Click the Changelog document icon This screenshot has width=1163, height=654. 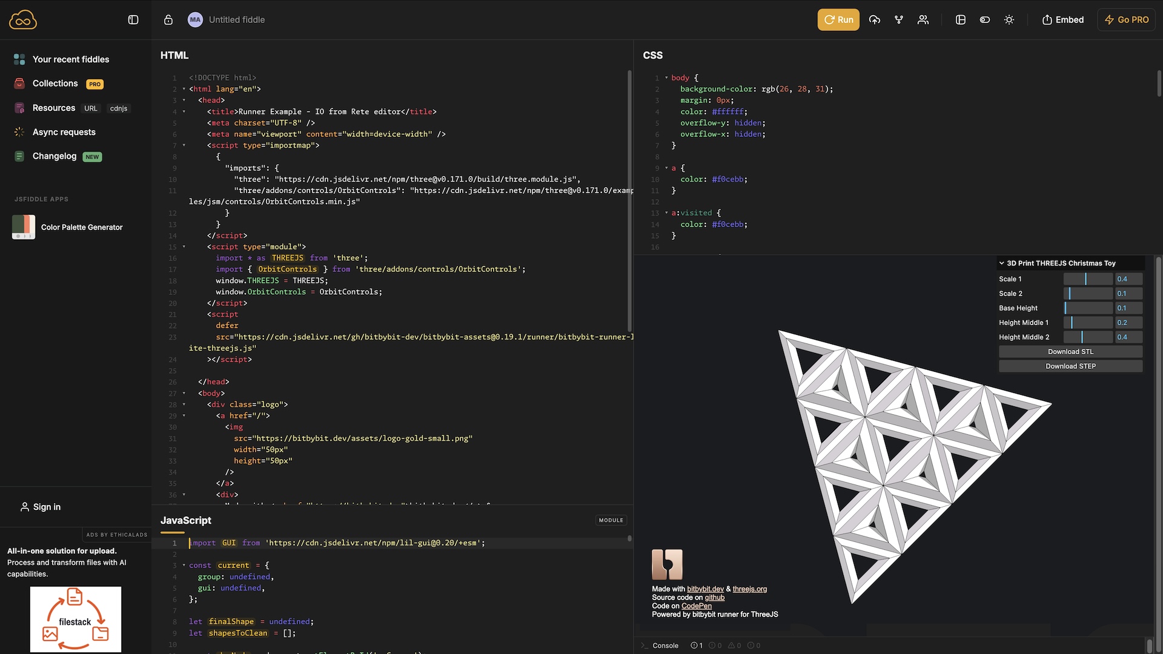coord(19,156)
